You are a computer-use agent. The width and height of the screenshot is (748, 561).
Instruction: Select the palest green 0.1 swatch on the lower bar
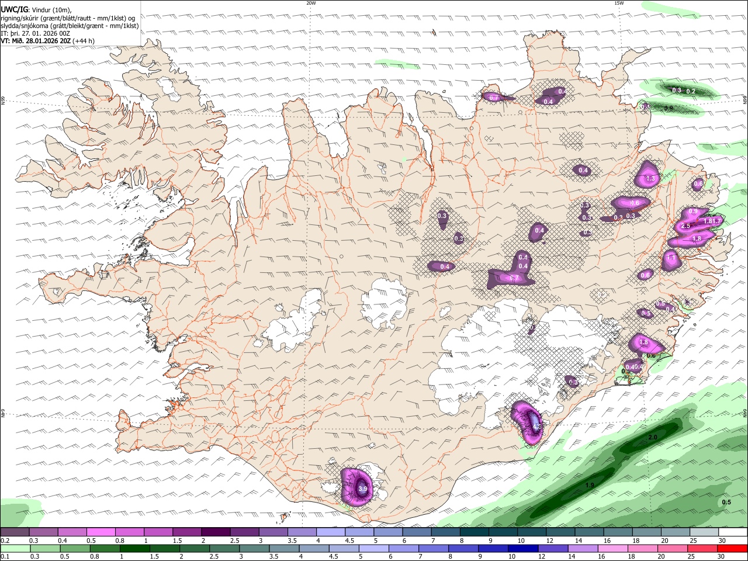point(15,548)
